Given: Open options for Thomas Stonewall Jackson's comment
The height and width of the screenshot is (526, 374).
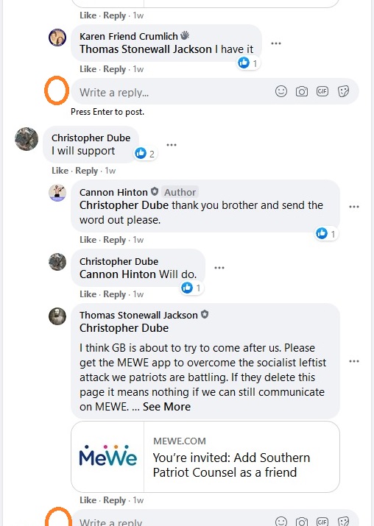Looking at the screenshot, I should pos(354,361).
